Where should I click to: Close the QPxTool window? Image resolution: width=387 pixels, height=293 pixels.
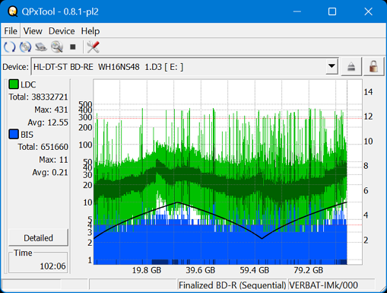368,11
